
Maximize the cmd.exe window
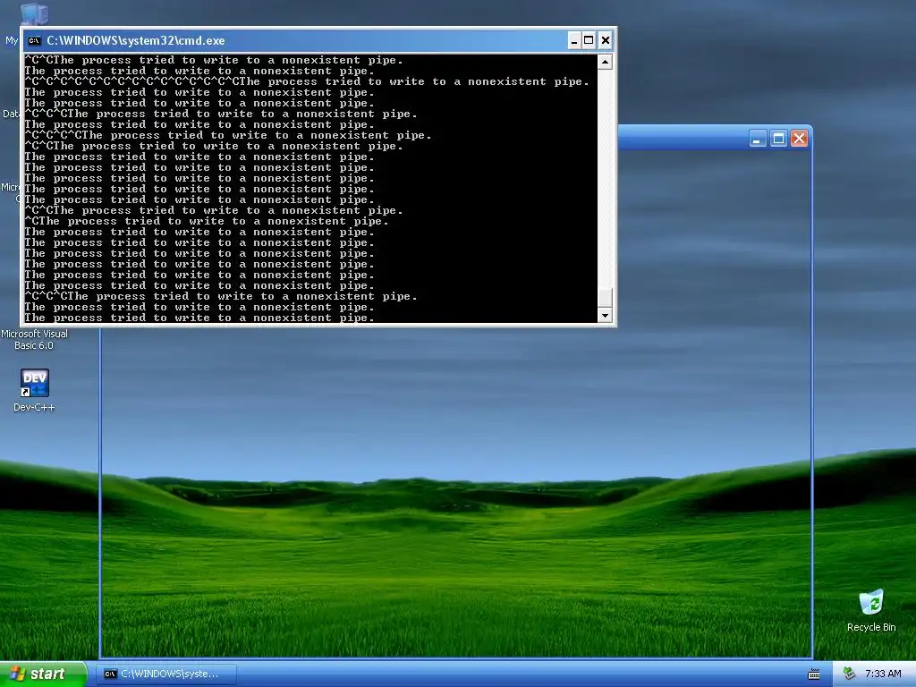point(589,40)
